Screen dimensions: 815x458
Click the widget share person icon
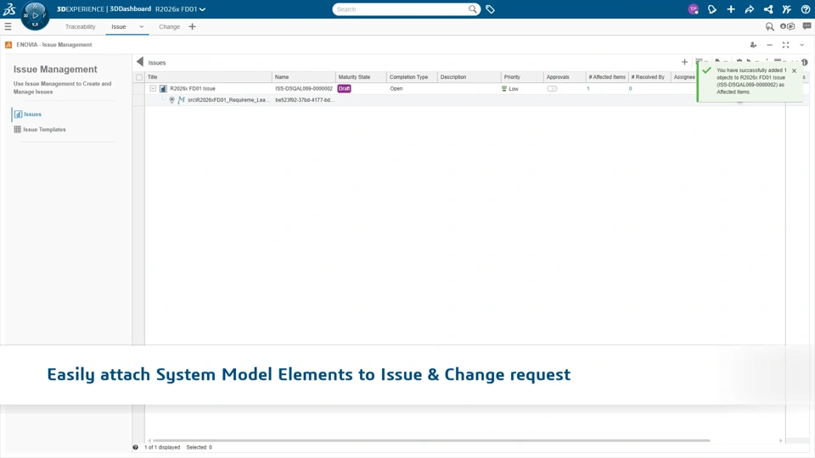coord(753,45)
